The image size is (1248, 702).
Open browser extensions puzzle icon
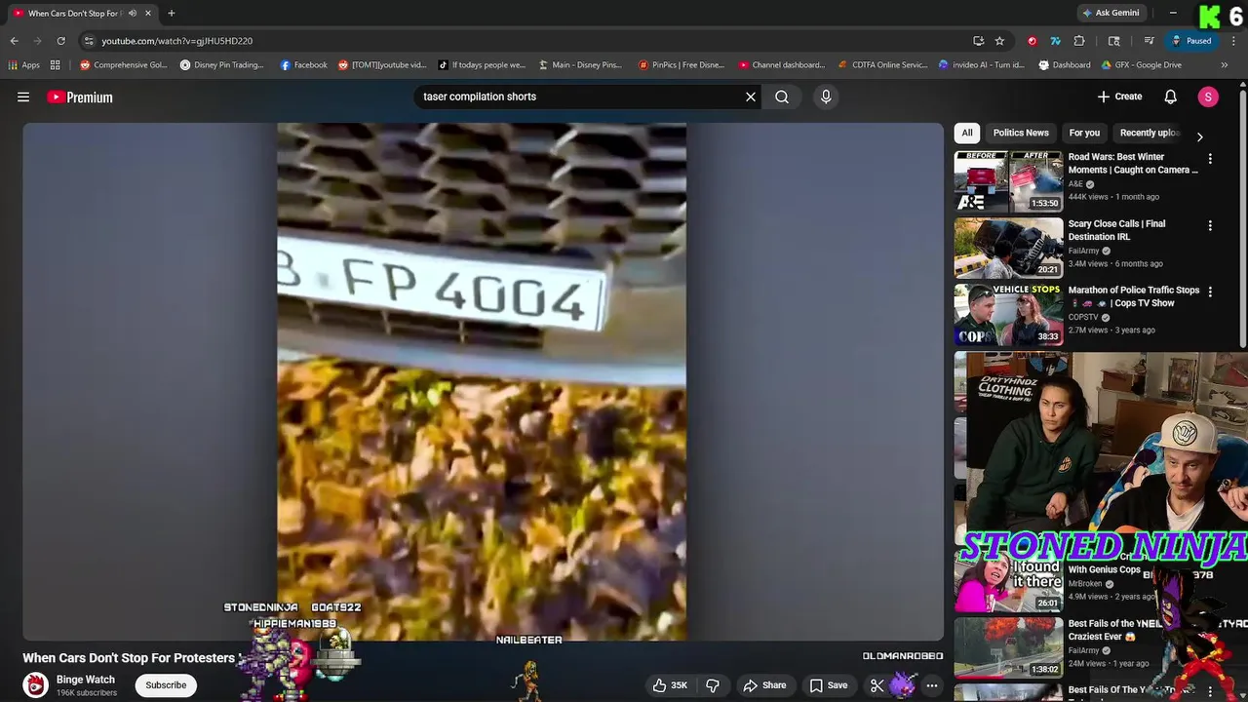point(1079,41)
